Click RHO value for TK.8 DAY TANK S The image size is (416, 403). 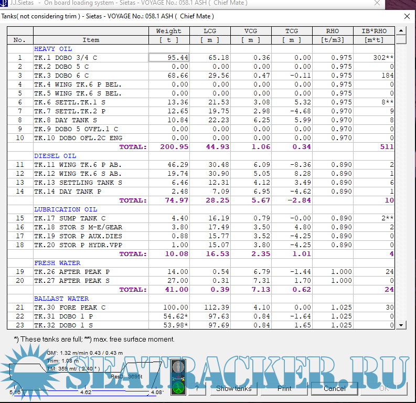tap(333, 120)
